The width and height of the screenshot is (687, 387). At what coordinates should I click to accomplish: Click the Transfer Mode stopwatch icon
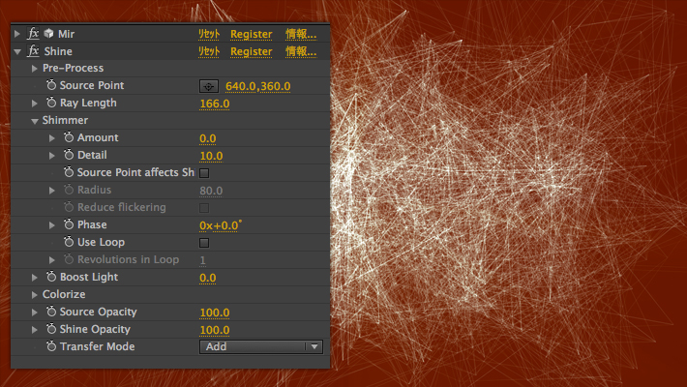coord(51,347)
